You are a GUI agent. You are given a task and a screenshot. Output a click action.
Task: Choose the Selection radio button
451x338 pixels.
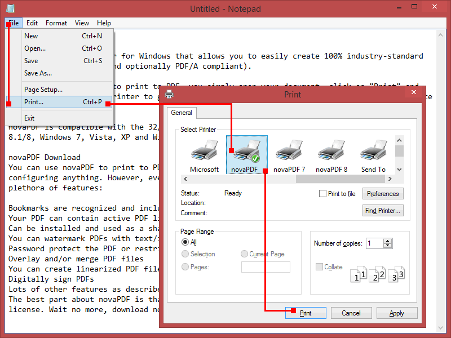coord(185,254)
